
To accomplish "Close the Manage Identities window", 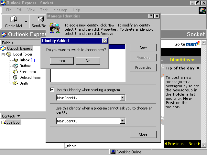I will point(157,16).
